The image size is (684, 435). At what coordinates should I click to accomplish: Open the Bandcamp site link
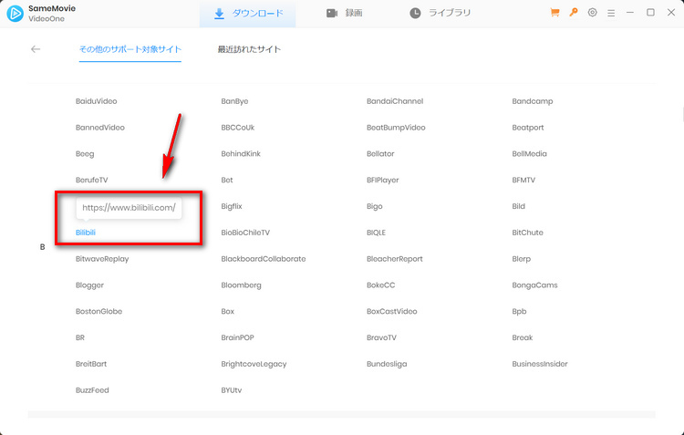click(533, 101)
